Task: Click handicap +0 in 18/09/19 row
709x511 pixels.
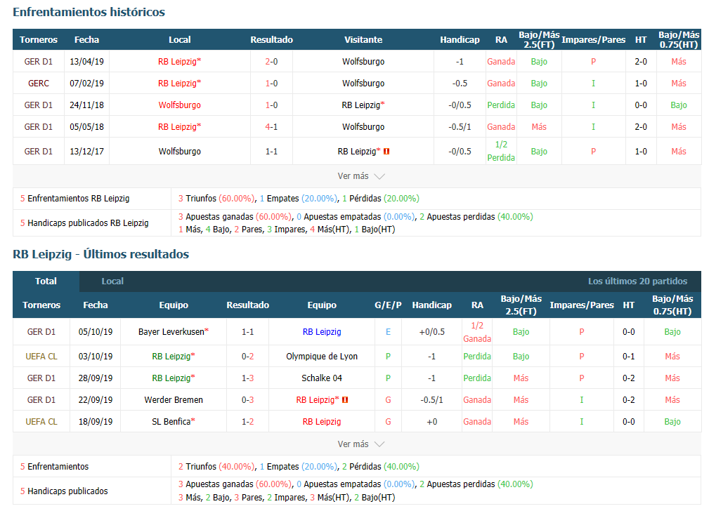Action: click(x=432, y=422)
